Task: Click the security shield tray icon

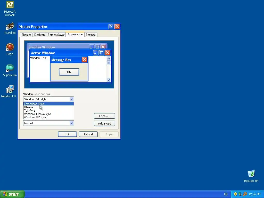Action: point(235,194)
